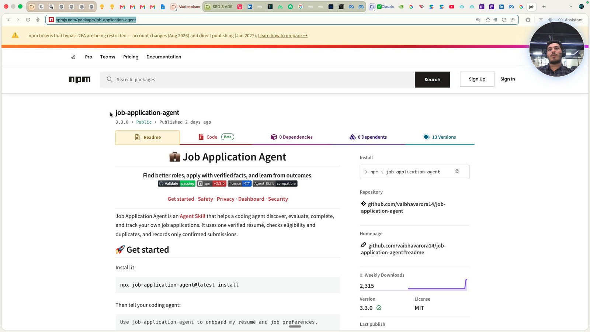Open the Pricing nav link
Viewport: 590px width, 332px height.
pyautogui.click(x=131, y=57)
